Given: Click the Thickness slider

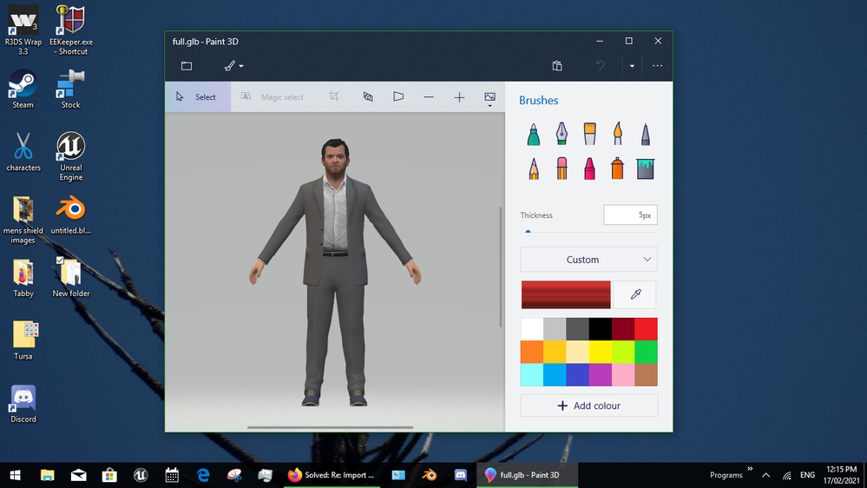Looking at the screenshot, I should tap(588, 232).
